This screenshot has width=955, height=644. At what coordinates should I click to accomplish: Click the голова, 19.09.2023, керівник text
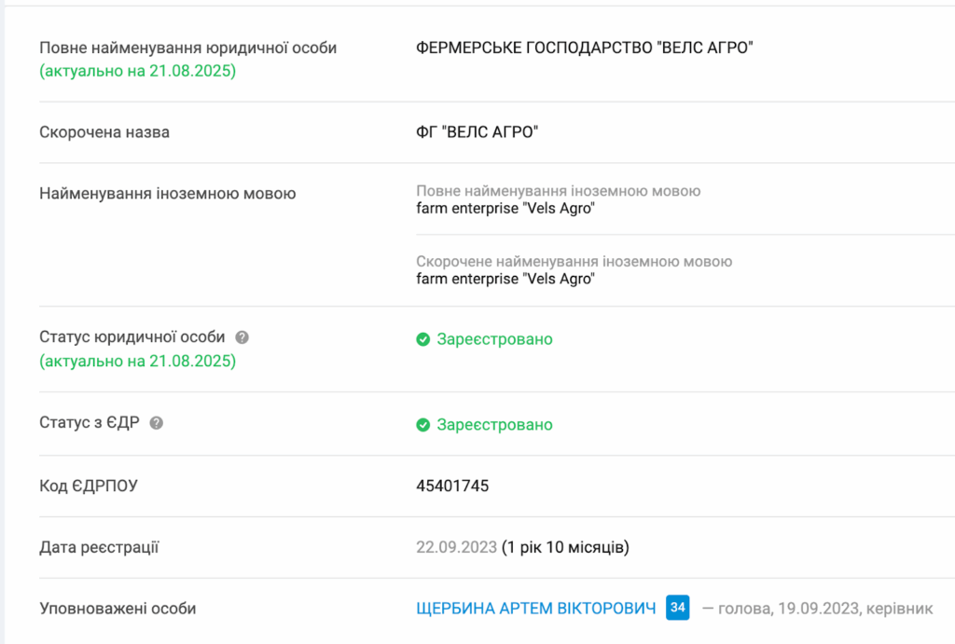825,609
